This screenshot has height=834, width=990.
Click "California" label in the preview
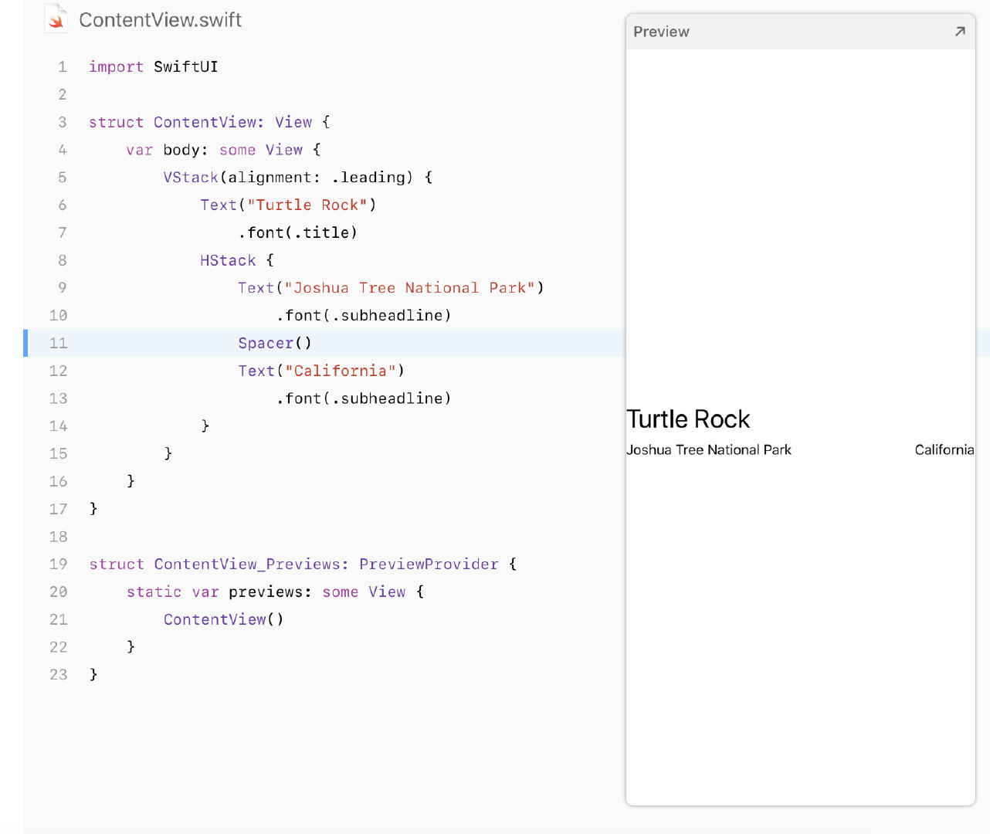click(944, 449)
